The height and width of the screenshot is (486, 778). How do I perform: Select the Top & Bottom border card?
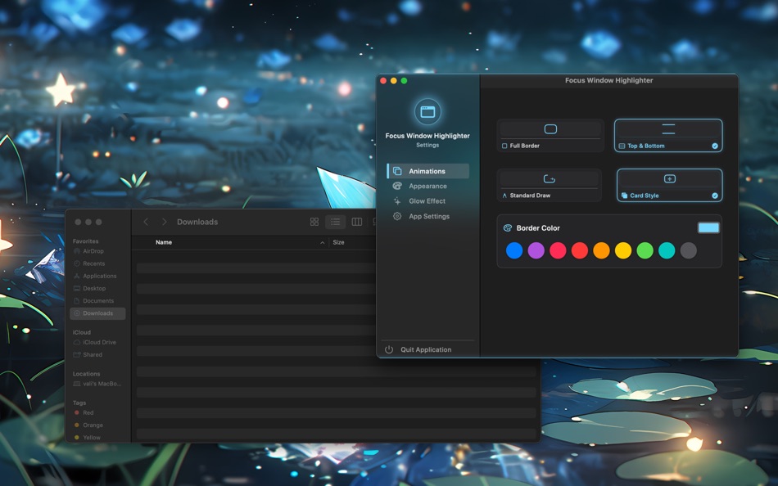[x=668, y=135]
